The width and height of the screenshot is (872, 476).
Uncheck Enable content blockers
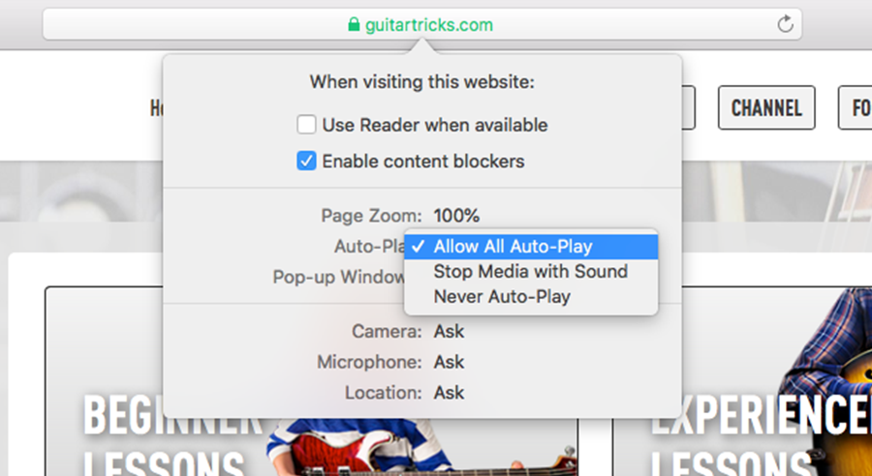pos(306,162)
